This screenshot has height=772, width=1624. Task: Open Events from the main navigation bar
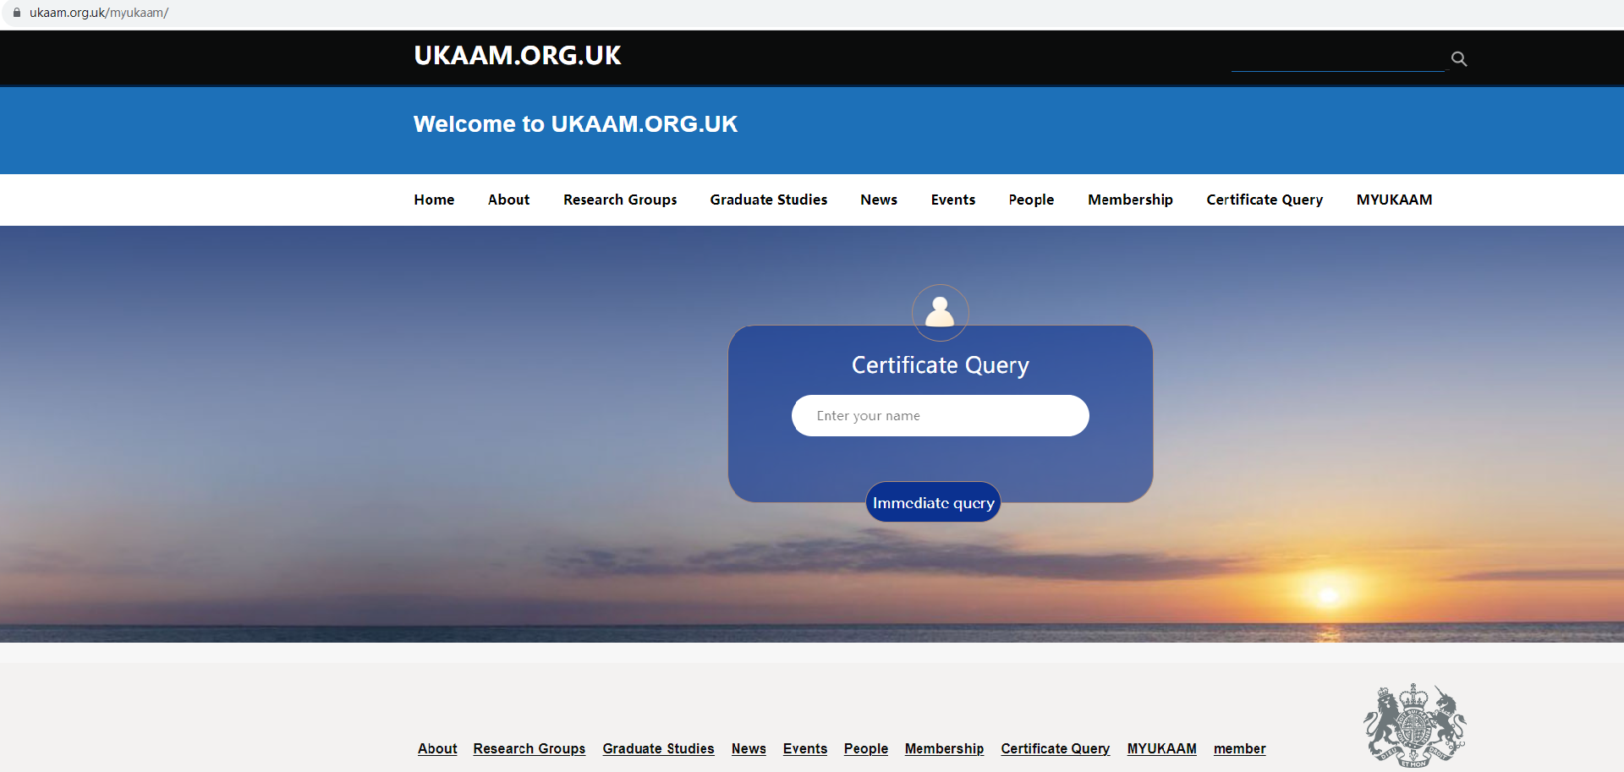[953, 200]
